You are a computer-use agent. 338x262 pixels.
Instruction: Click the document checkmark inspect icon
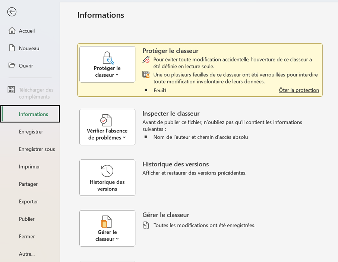point(106,120)
